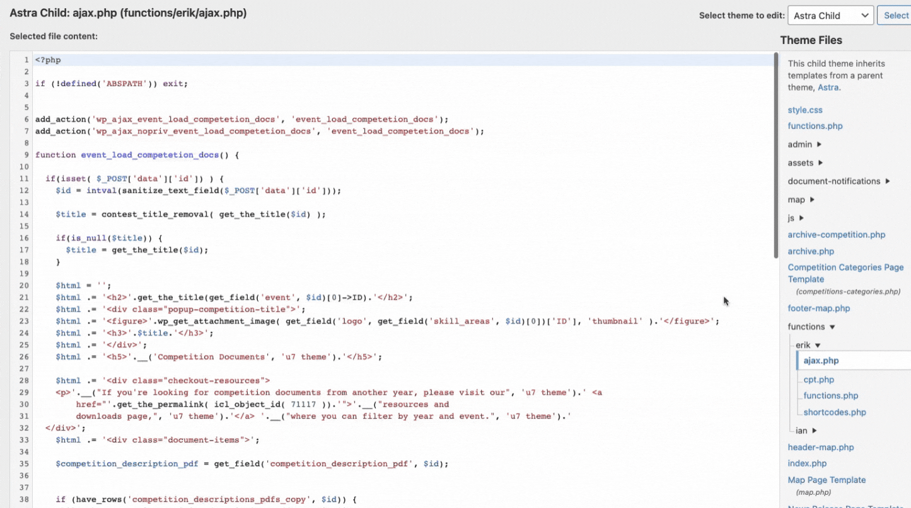Expand the js folder
911x508 pixels.
796,218
